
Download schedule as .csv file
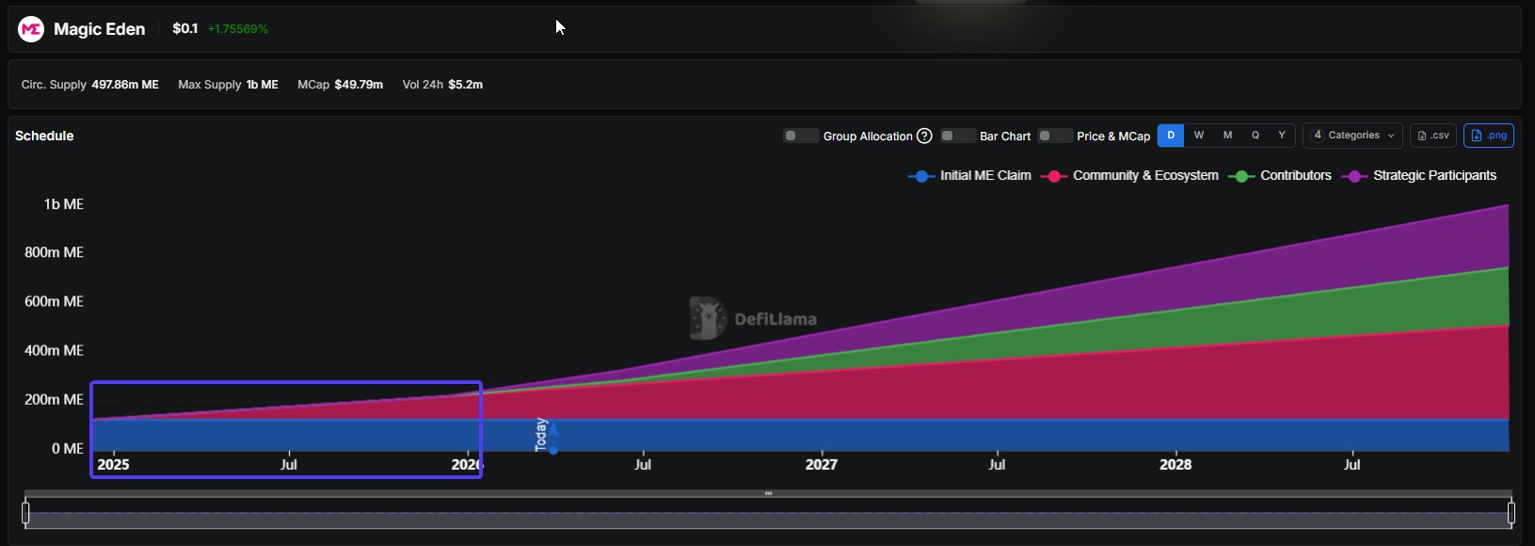[x=1433, y=136]
